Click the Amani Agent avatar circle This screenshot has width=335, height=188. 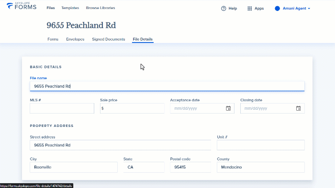[277, 9]
